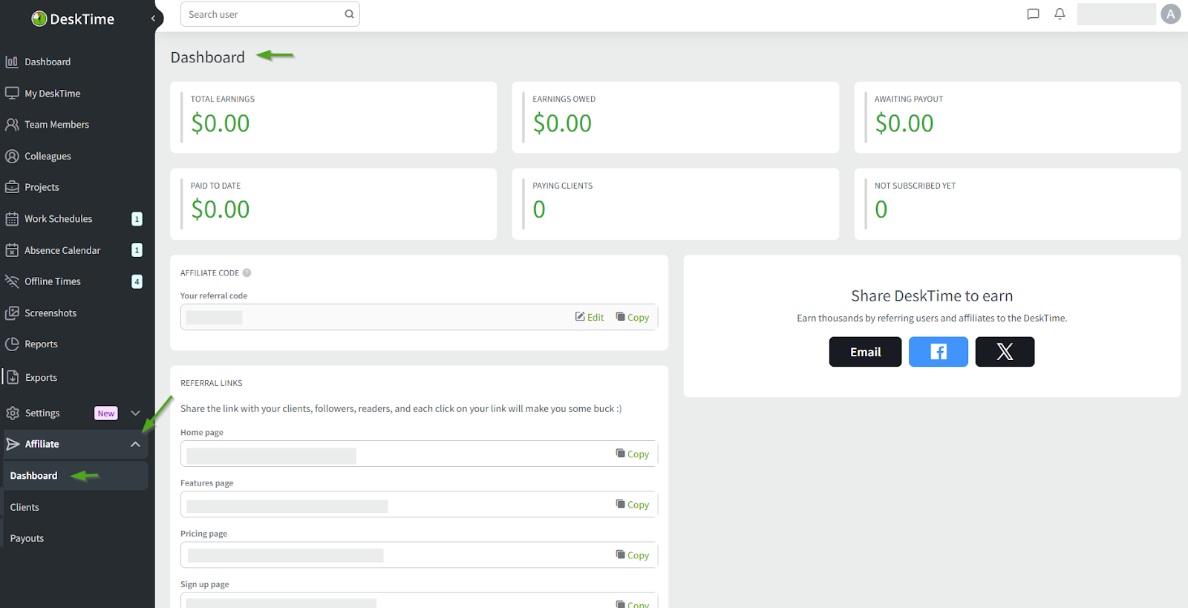The width and height of the screenshot is (1188, 608).
Task: Open the Screenshots menu item
Action: (x=50, y=313)
